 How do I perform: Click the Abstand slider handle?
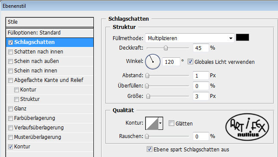tap(147, 75)
